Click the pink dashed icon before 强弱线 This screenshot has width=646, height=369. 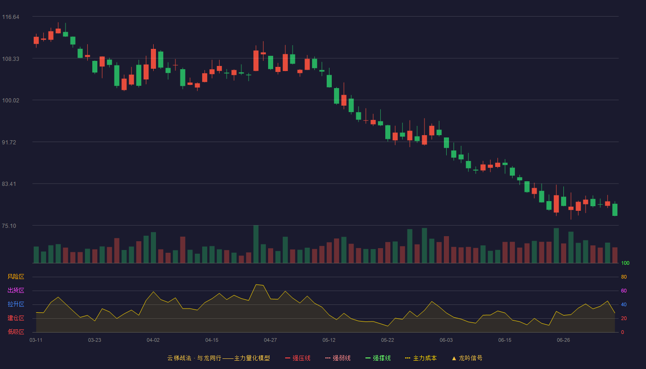coord(328,358)
